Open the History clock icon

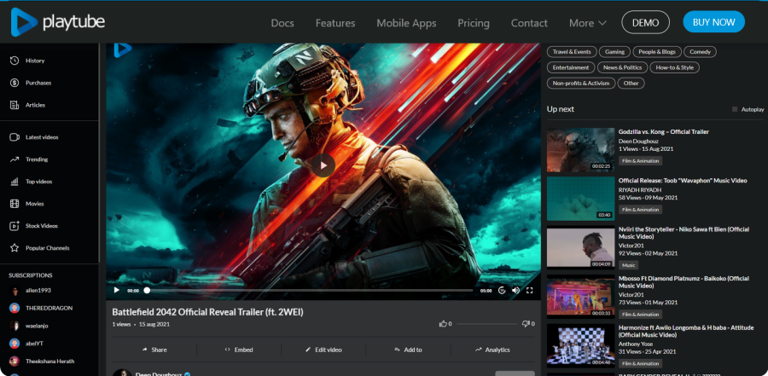[15, 61]
